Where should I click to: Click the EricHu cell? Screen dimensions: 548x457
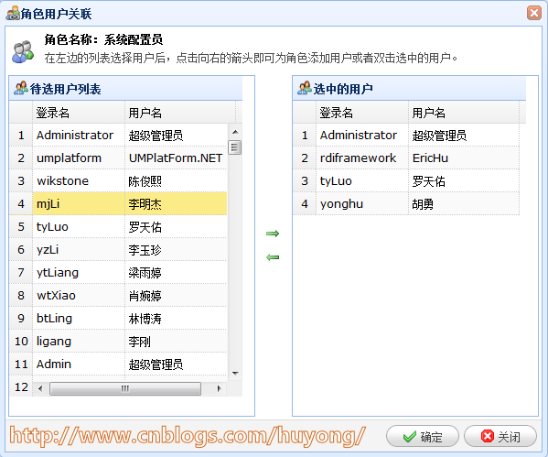[464, 158]
